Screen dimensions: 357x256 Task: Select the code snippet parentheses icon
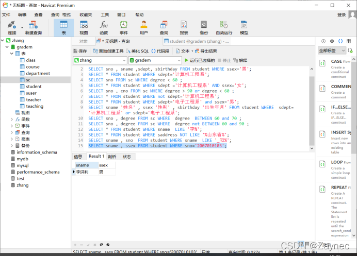click(340, 41)
